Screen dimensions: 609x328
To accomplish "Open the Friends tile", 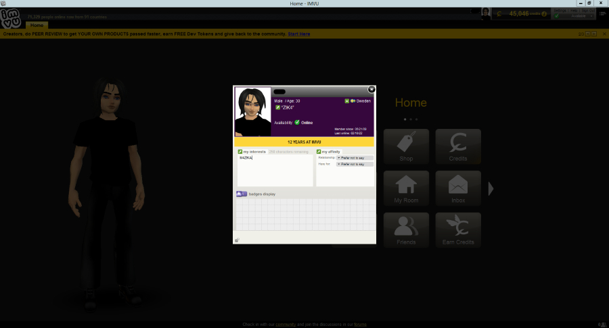I will pyautogui.click(x=406, y=230).
